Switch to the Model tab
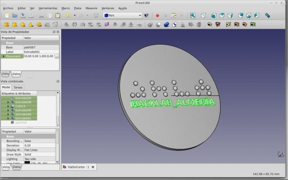 point(6,87)
